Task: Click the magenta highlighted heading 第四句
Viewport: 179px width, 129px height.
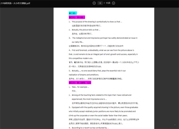Action: 77,17
